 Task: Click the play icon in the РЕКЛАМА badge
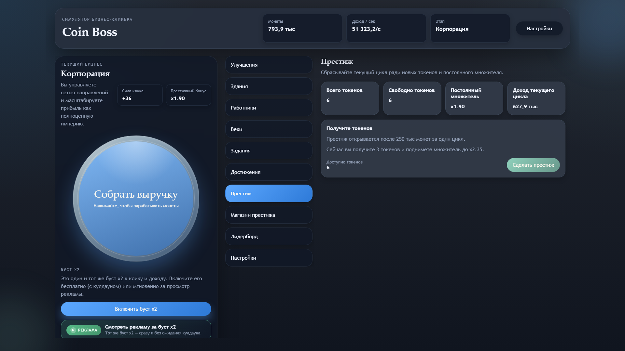73,330
